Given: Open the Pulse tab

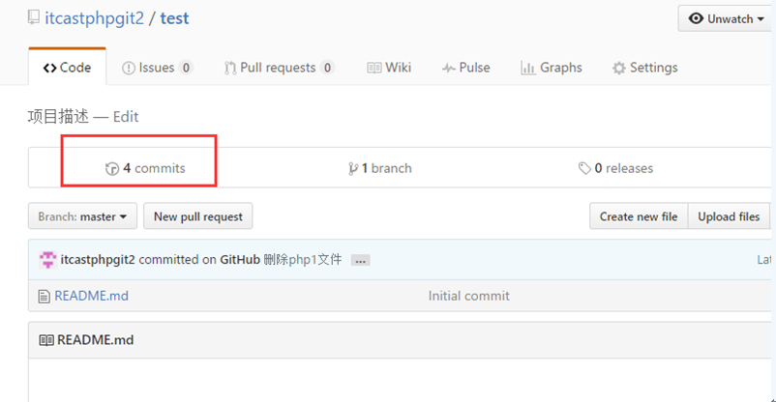Looking at the screenshot, I should click(465, 68).
